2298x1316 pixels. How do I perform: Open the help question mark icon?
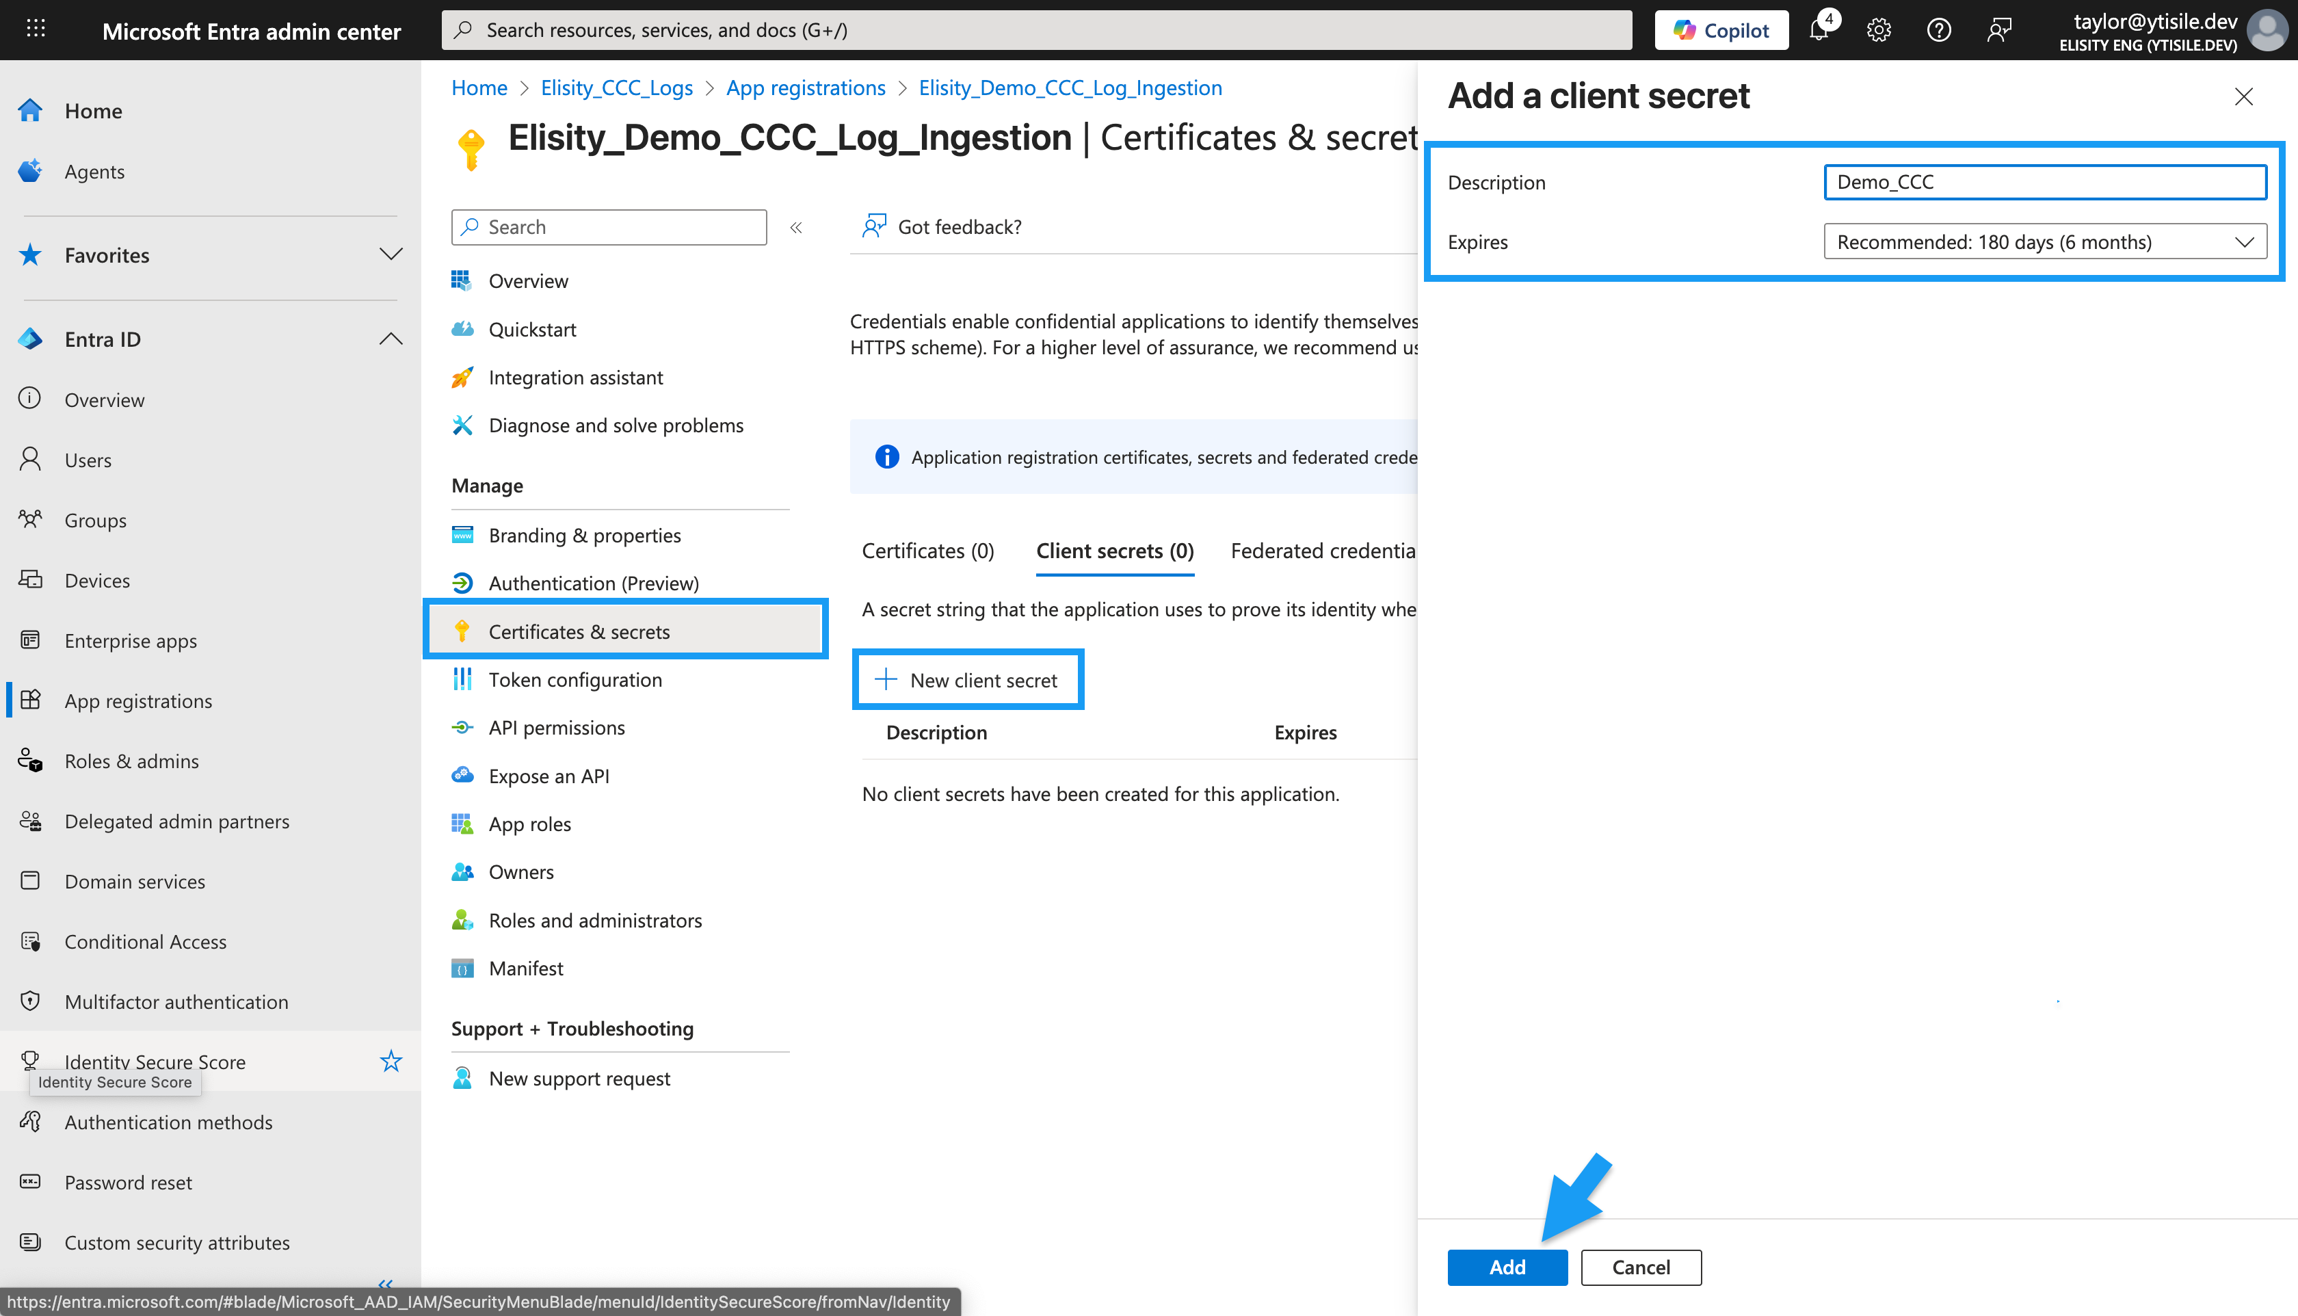click(1938, 30)
